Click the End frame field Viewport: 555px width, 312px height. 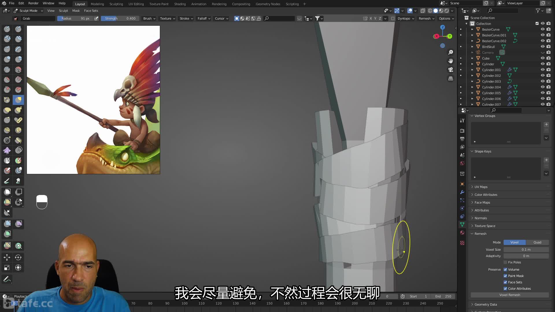coord(443,296)
